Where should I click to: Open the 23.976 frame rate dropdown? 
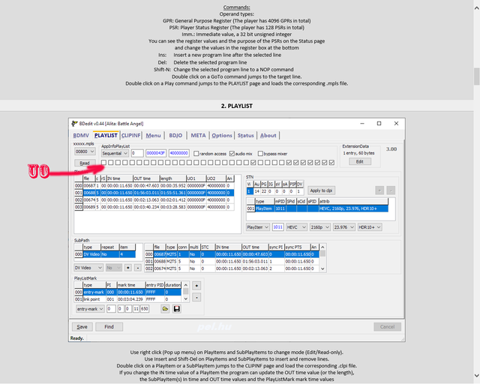(x=343, y=227)
